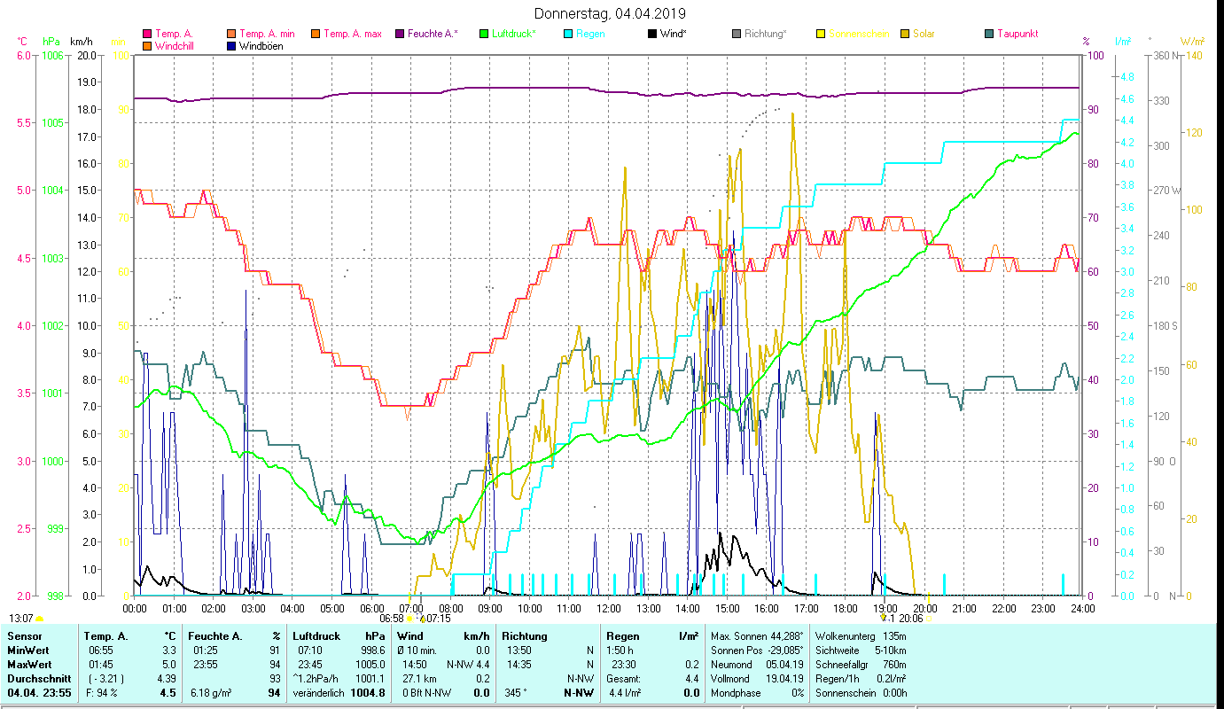This screenshot has height=709, width=1224.
Task: Click the Taupunkt legend label
Action: click(x=1017, y=35)
